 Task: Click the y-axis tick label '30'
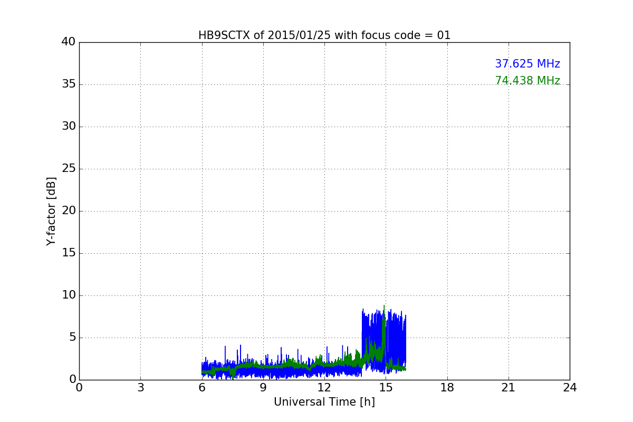pyautogui.click(x=69, y=127)
